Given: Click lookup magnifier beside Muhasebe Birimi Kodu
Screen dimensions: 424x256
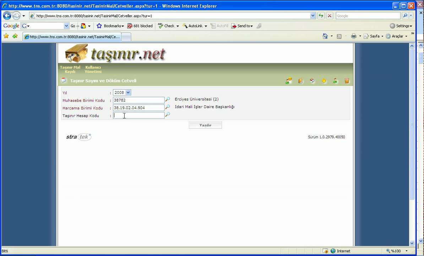Looking at the screenshot, I should (x=168, y=100).
